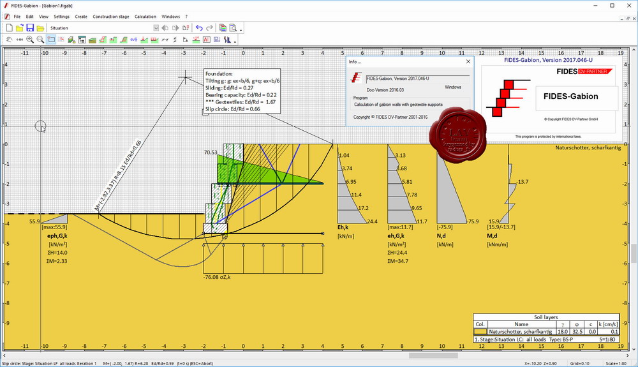Open the Settings menu
638x367 pixels.
click(x=61, y=17)
